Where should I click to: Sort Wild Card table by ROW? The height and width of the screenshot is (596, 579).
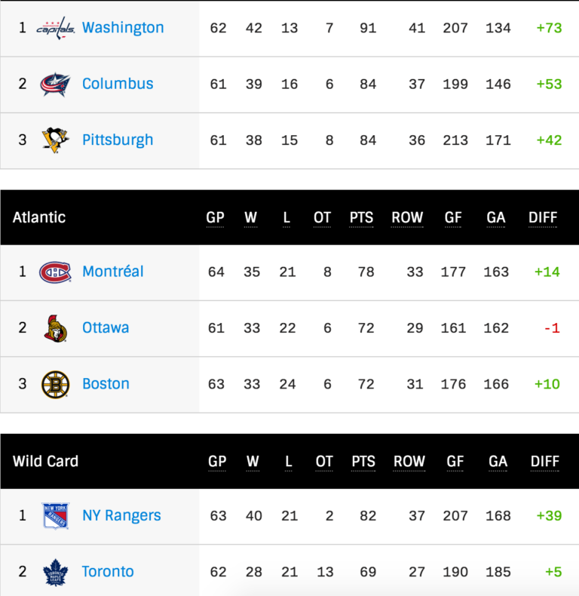408,462
